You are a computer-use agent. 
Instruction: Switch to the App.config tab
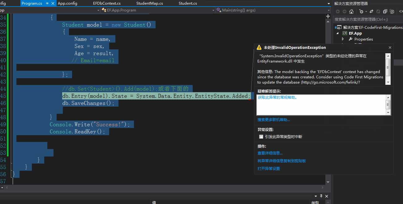click(67, 3)
